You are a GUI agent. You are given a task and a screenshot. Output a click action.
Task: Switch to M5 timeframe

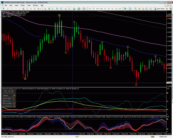tap(94, 9)
